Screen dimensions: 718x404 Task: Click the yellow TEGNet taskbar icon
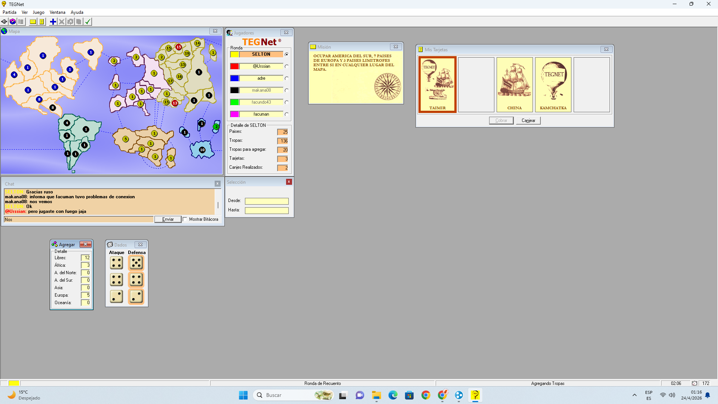(x=475, y=395)
